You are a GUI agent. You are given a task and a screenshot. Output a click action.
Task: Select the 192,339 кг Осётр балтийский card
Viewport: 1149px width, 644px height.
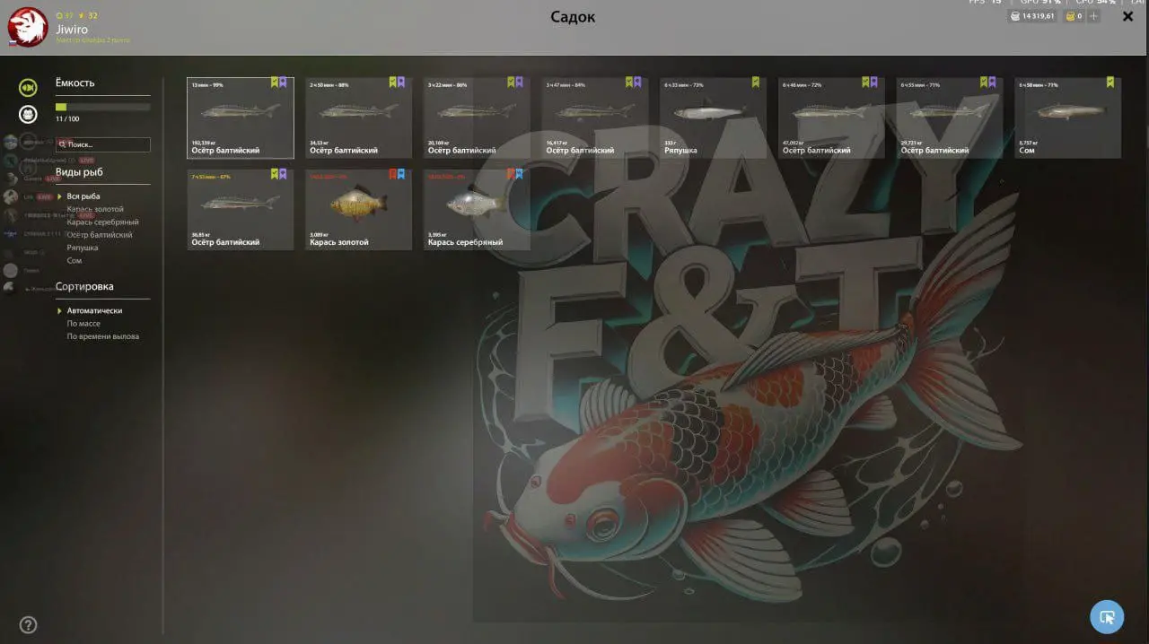coord(241,117)
